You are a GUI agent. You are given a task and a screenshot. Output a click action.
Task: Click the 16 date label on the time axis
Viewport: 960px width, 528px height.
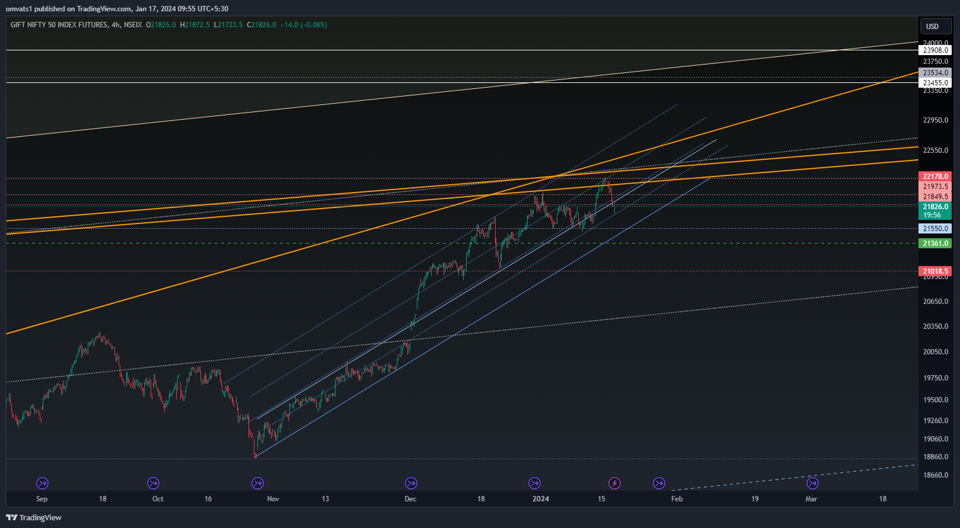pos(208,499)
